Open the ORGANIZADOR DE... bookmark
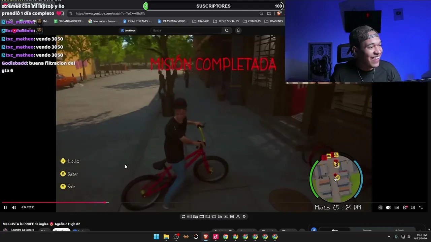431x242 pixels. (69, 21)
